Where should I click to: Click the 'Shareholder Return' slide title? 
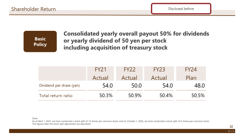(x=33, y=9)
